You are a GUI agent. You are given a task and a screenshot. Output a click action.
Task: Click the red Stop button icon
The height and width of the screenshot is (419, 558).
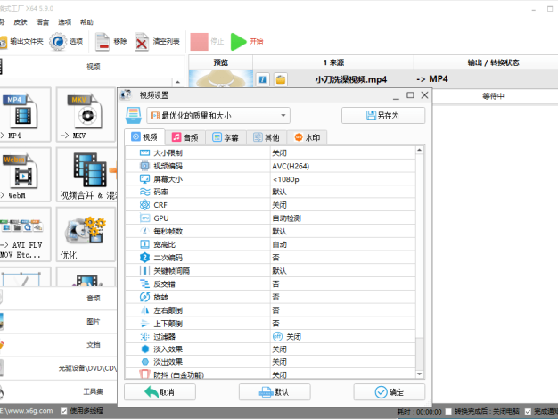pyautogui.click(x=199, y=42)
